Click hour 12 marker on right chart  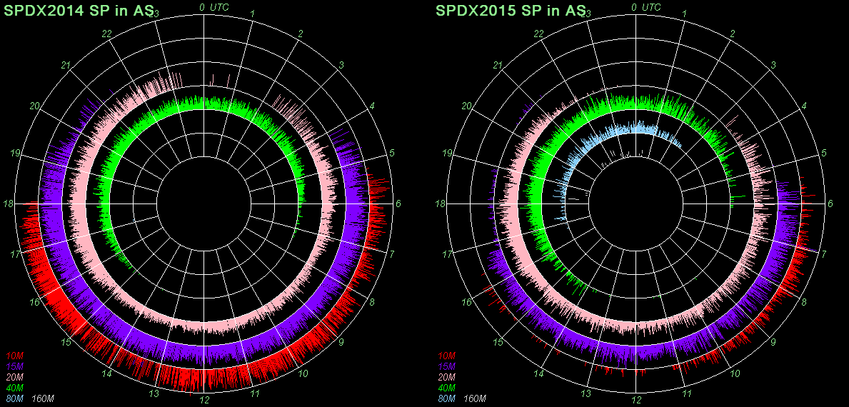(x=636, y=399)
